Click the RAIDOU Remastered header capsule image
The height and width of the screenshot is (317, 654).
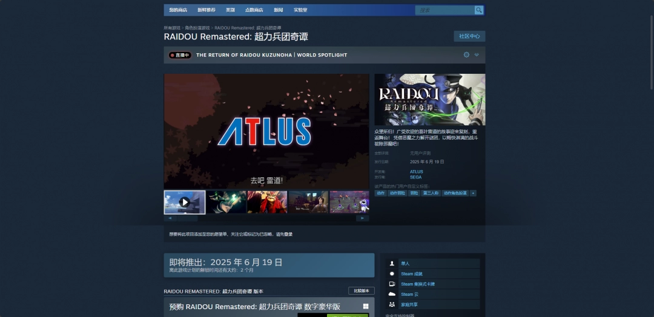tap(429, 100)
